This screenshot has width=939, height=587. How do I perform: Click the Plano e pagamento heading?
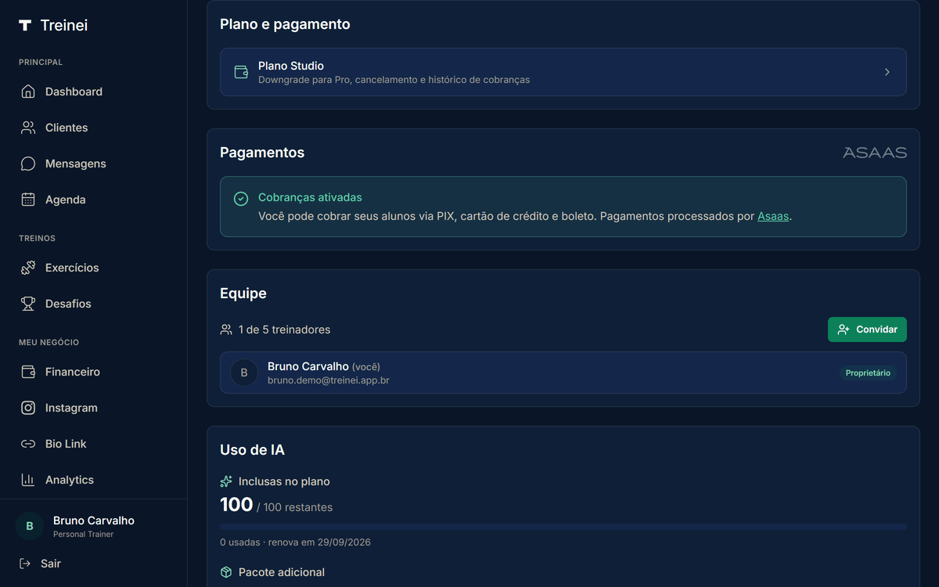tap(285, 24)
